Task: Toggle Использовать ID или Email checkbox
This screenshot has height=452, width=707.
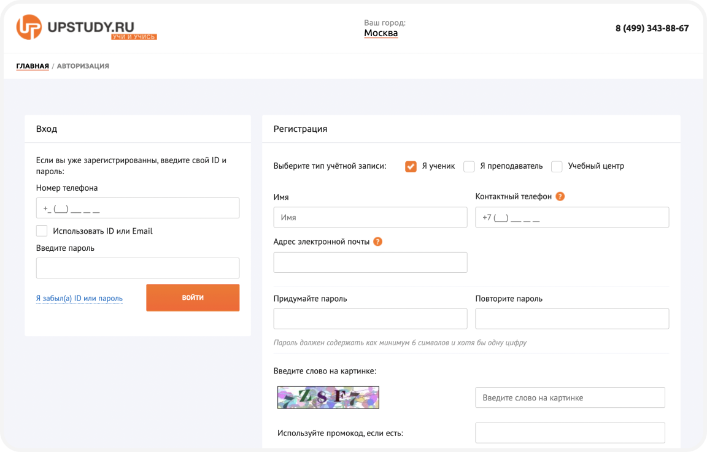Action: click(42, 231)
